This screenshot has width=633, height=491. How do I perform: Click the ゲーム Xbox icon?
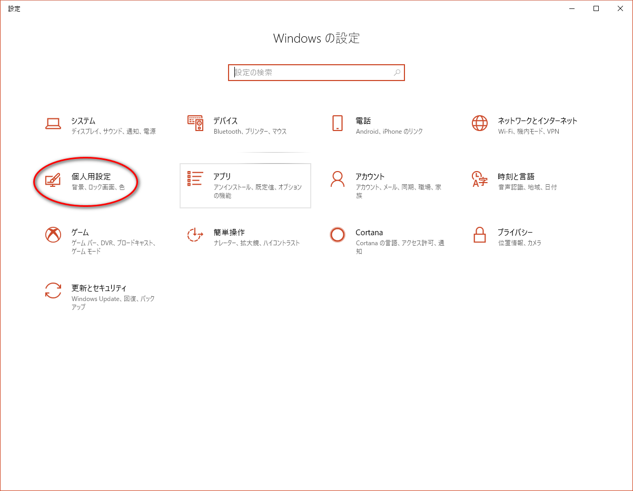(x=53, y=235)
